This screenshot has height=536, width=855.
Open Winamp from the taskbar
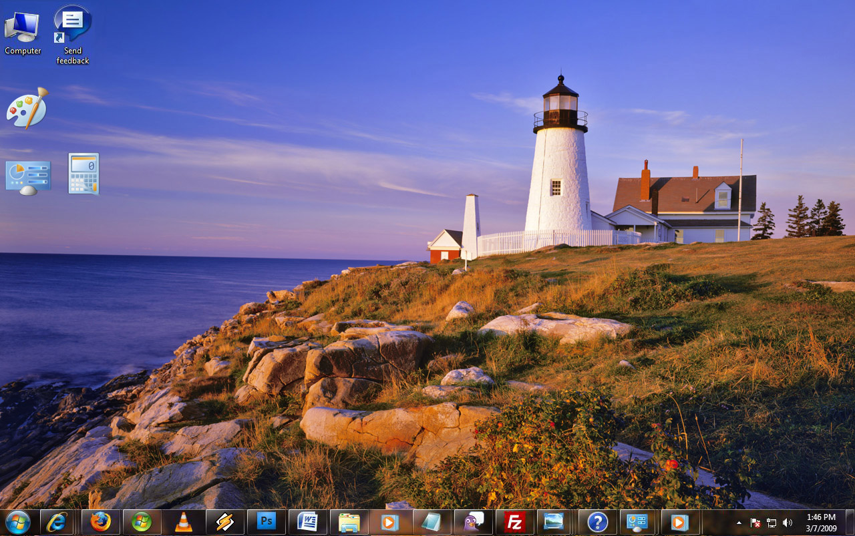(225, 521)
